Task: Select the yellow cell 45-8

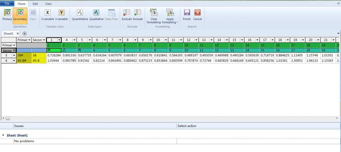Action: tap(39, 61)
